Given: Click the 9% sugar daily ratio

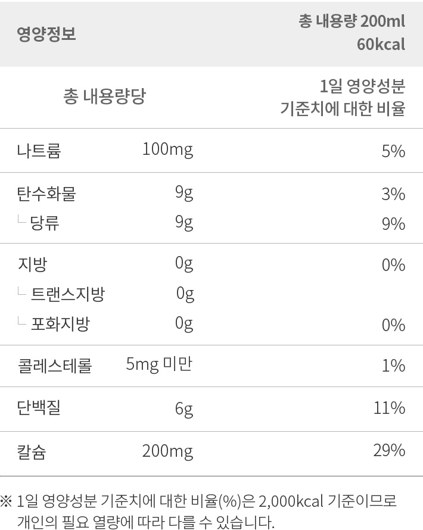Looking at the screenshot, I should click(394, 224).
